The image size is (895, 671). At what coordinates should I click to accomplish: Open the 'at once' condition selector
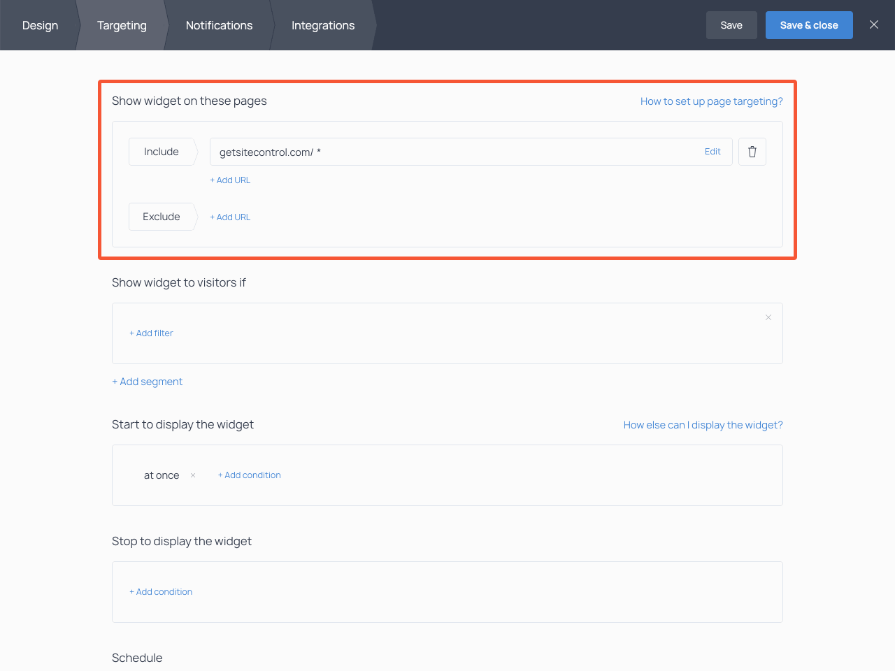point(161,475)
